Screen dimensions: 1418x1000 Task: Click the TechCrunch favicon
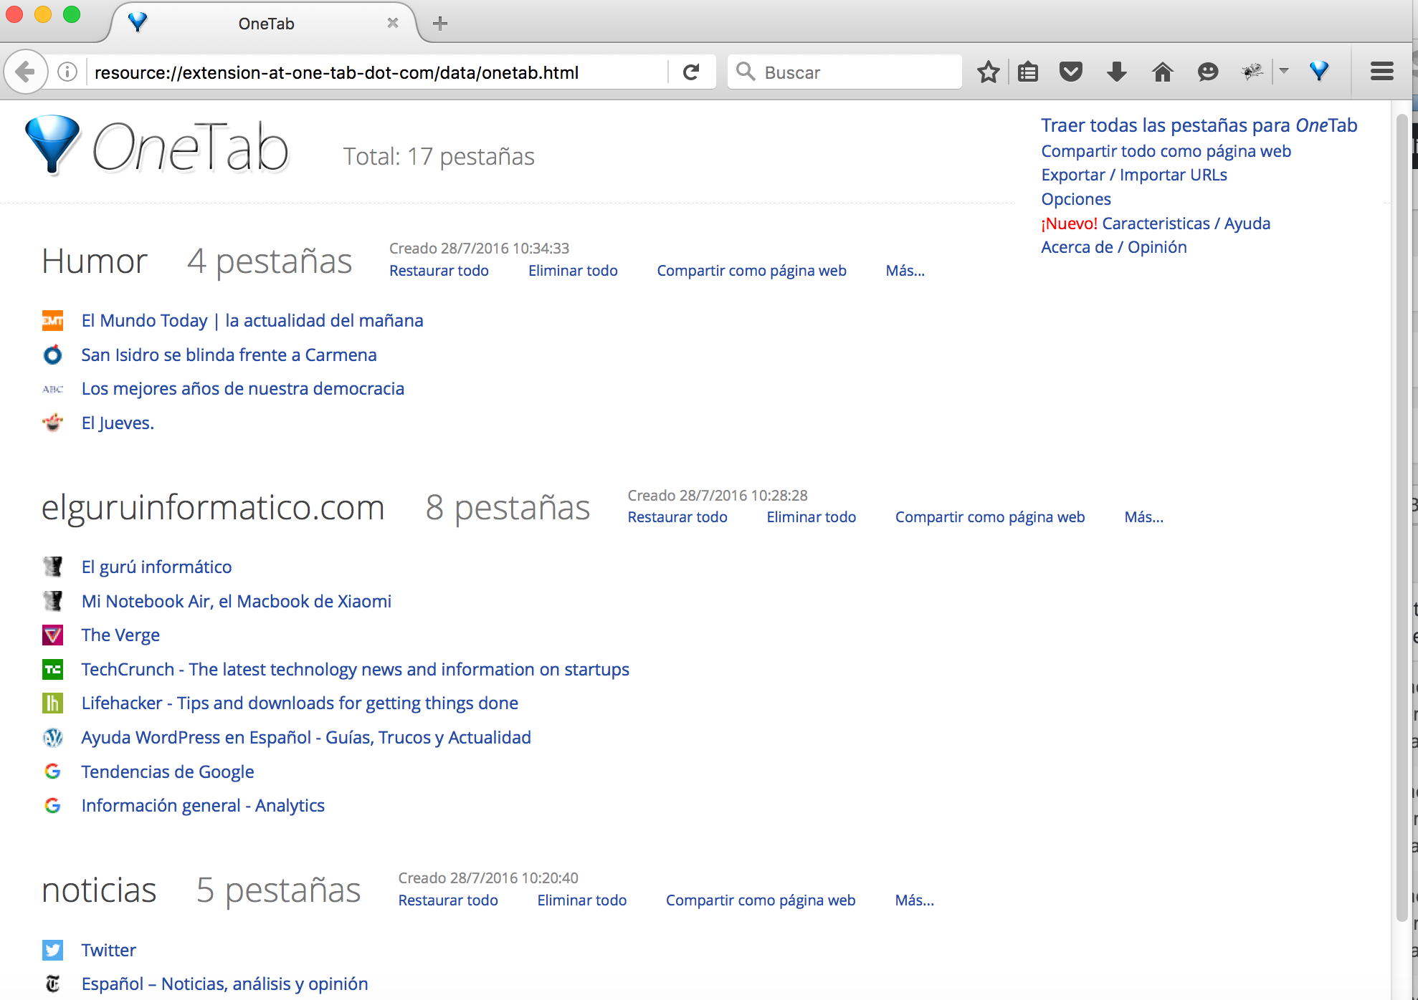52,669
